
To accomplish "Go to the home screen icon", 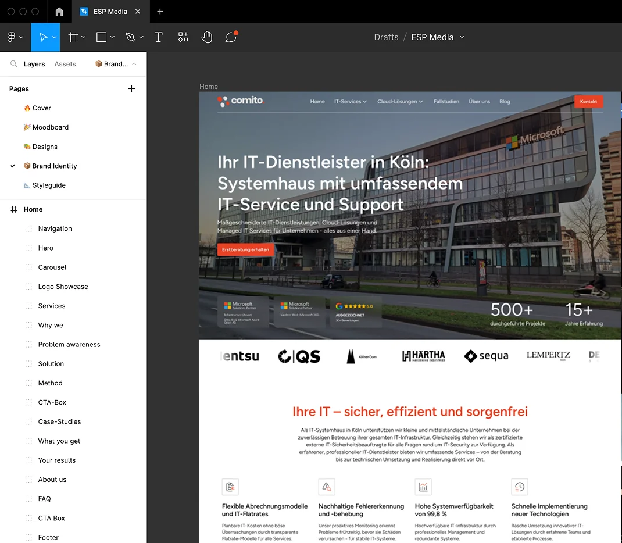I will pos(59,12).
